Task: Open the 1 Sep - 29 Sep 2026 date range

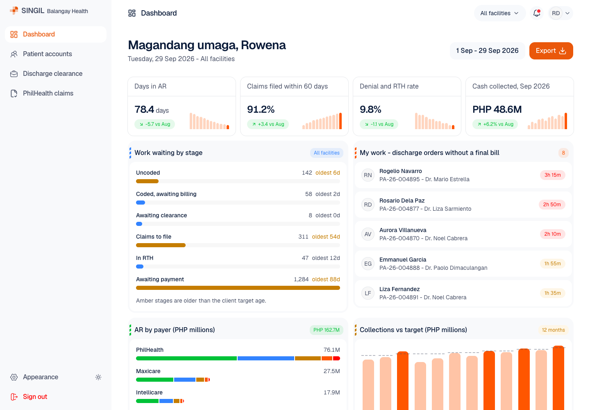Action: [487, 51]
